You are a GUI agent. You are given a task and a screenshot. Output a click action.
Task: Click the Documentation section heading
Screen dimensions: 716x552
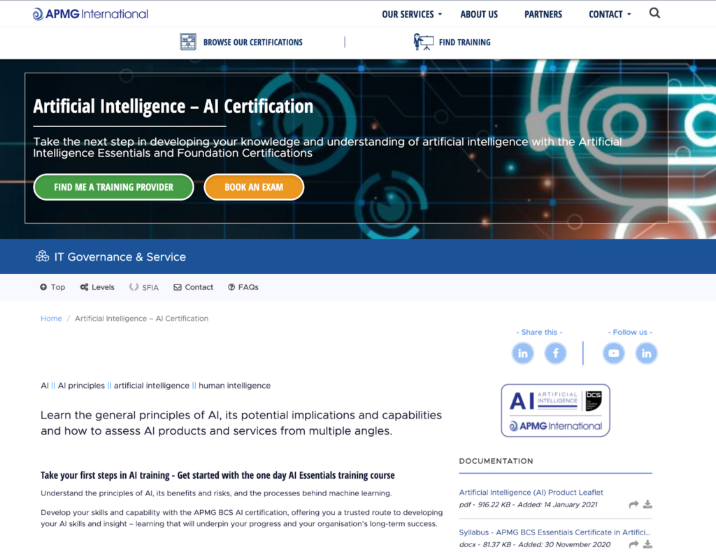click(x=496, y=461)
